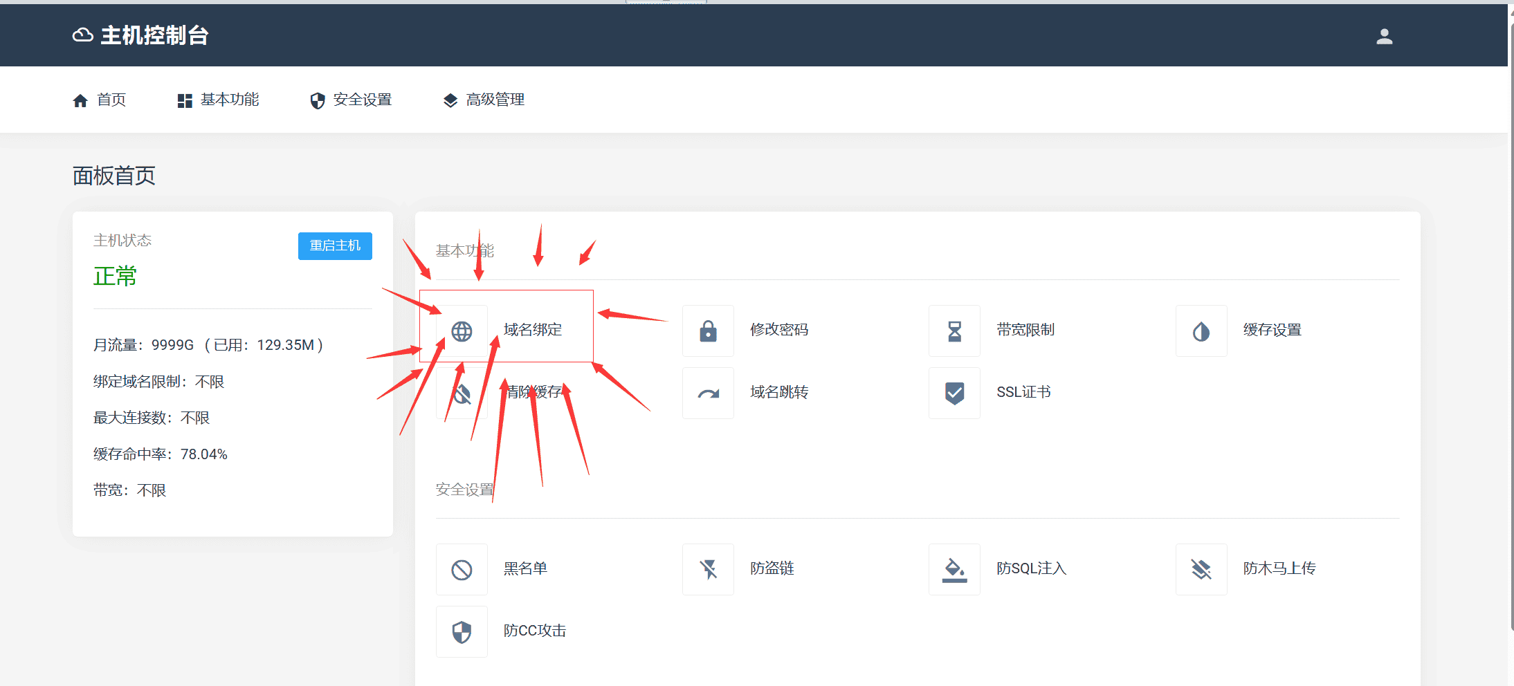Image resolution: width=1514 pixels, height=686 pixels.
Task: Click the SSL证书 link text
Action: click(1023, 392)
